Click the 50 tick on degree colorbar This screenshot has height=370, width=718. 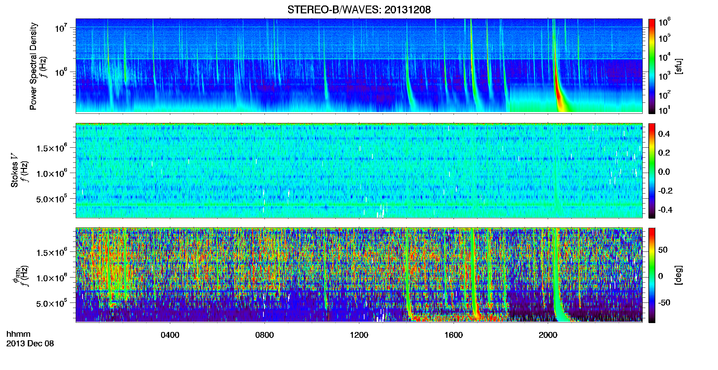pos(663,250)
